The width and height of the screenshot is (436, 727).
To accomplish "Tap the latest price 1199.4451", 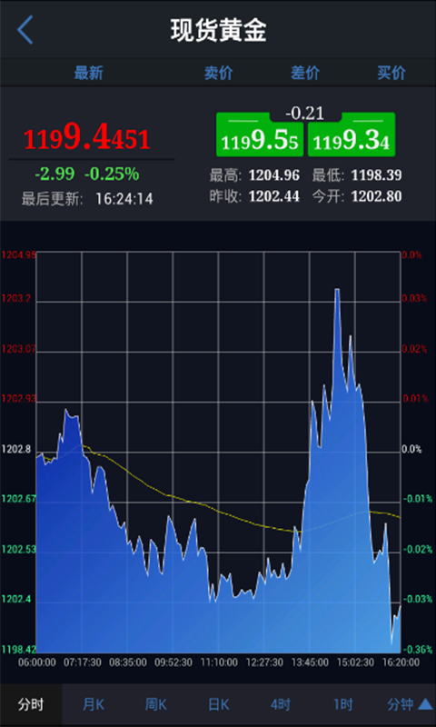I will (x=86, y=139).
